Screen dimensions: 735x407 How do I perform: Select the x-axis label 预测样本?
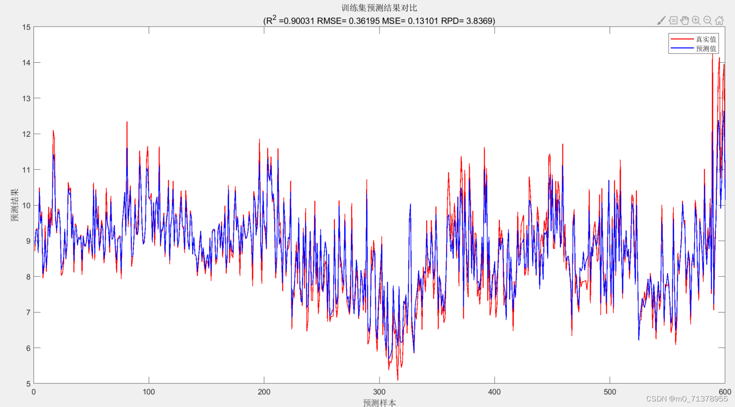[379, 403]
